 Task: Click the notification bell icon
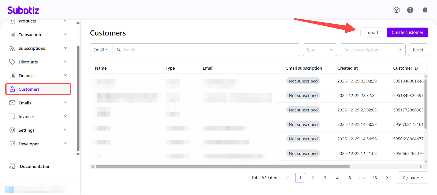tap(425, 10)
